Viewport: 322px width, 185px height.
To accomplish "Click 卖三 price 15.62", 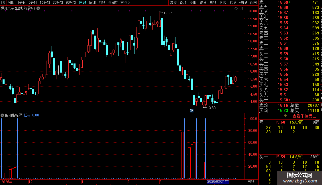I will 283,38.
